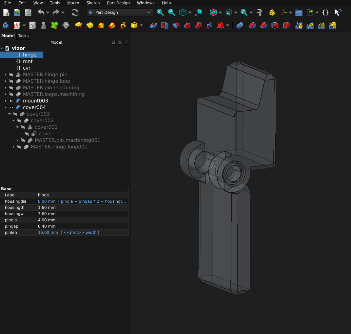Screen dimensions: 351x334
Task: Click the green Clone feature icon
Action: point(55,25)
